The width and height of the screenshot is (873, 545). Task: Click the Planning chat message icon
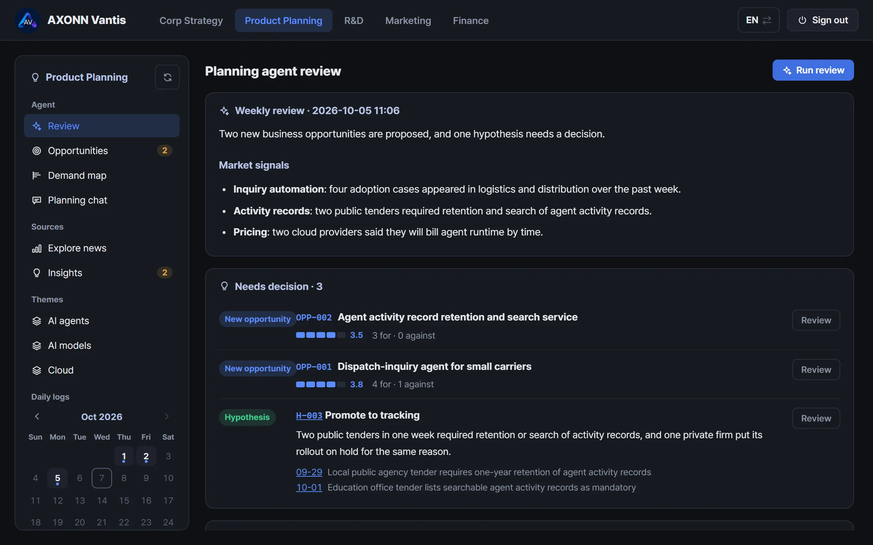pos(37,200)
